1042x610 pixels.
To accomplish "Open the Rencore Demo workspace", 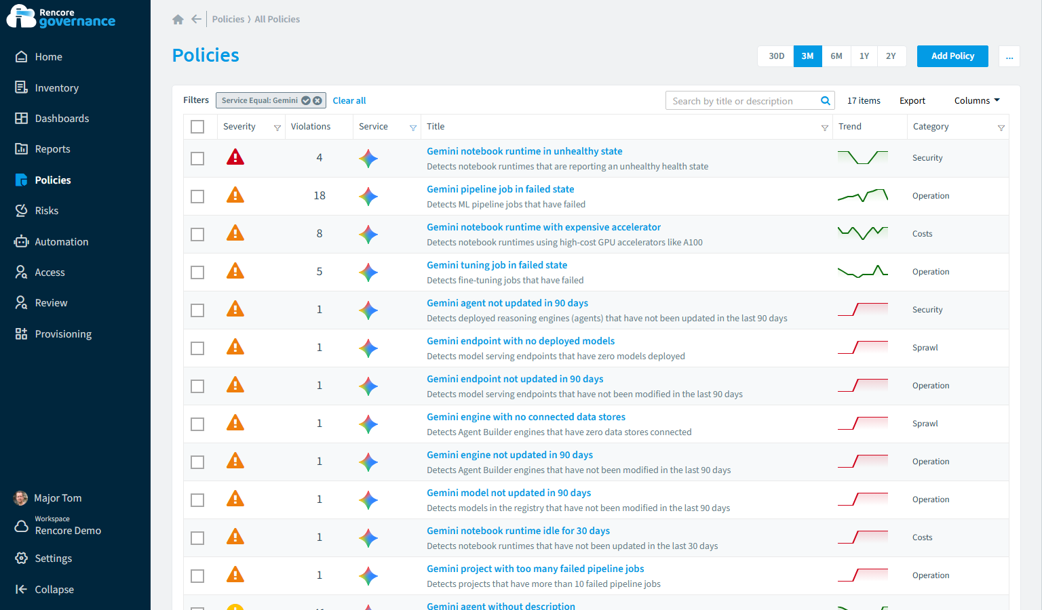I will (x=58, y=526).
